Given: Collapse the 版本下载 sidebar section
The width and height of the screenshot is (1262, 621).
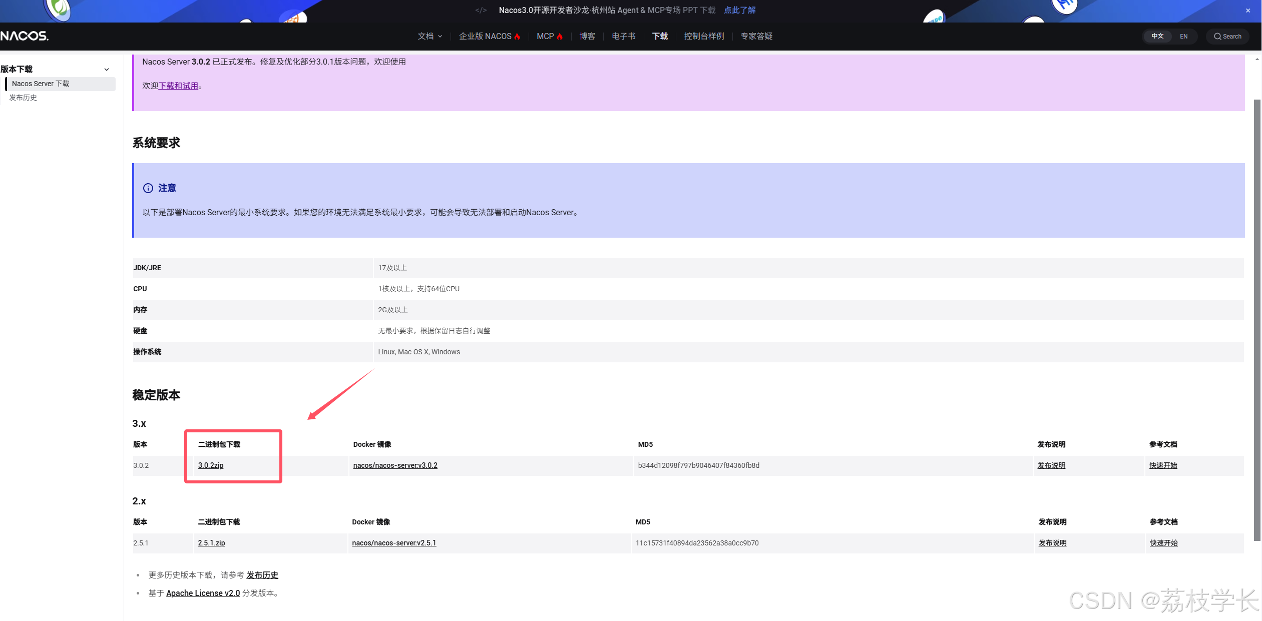Looking at the screenshot, I should [107, 70].
